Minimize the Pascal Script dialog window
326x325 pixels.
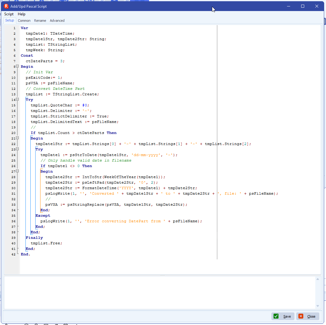coord(288,6)
